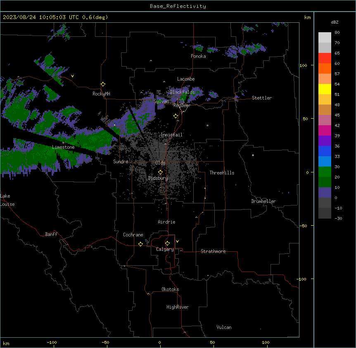The width and height of the screenshot is (356, 348).
Task: Click the ThreeHills city label
Action: [x=222, y=173]
